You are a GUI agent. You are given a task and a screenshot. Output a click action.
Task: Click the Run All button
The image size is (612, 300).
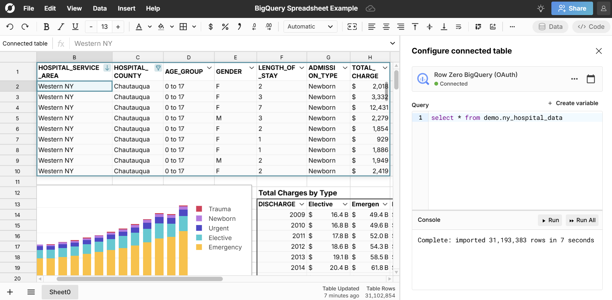click(582, 220)
